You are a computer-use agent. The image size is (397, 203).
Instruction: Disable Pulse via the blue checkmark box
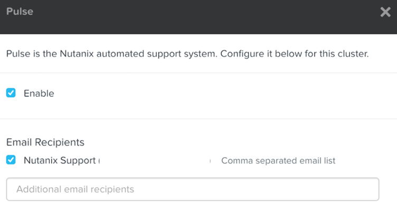[x=11, y=93]
